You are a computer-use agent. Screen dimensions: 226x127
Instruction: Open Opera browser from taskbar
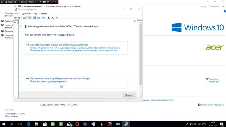click(x=77, y=124)
